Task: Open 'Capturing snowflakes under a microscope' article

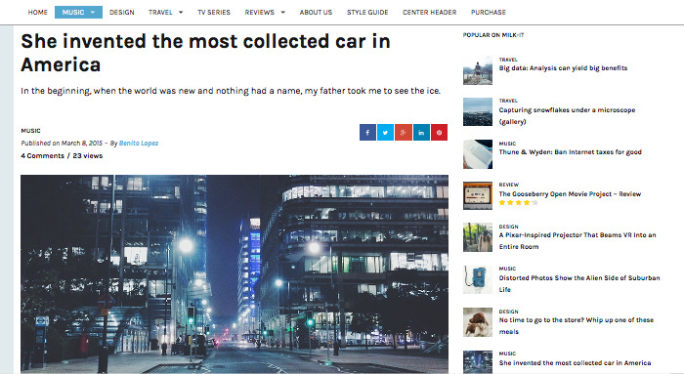Action: pos(567,115)
